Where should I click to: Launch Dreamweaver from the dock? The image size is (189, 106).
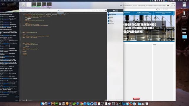[x=56, y=104]
